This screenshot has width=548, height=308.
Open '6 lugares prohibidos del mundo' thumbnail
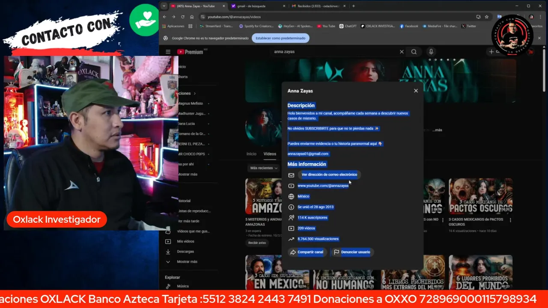(x=480, y=272)
